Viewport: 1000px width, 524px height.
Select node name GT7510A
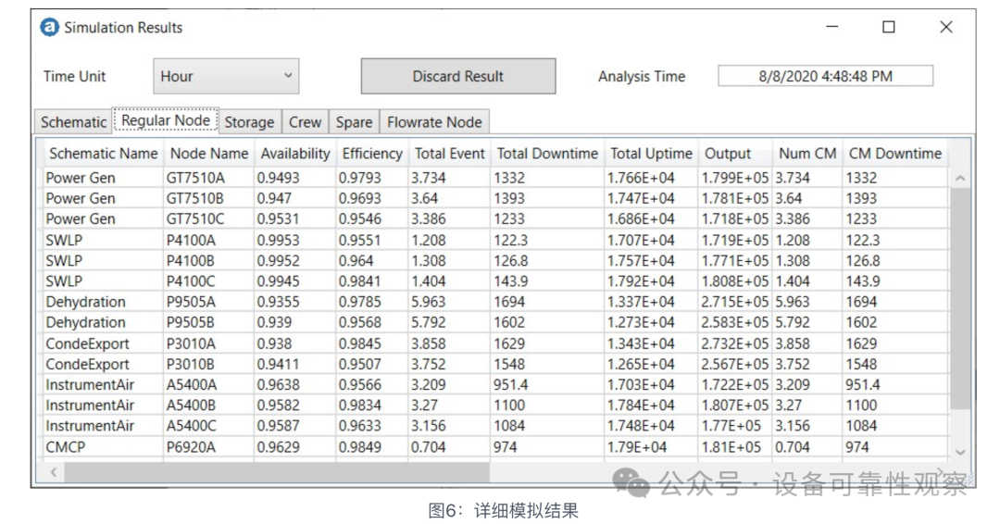[194, 178]
